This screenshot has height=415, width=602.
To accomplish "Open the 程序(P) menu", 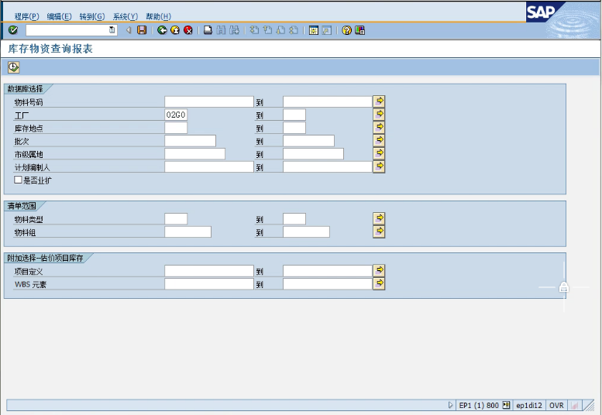I will pos(26,16).
